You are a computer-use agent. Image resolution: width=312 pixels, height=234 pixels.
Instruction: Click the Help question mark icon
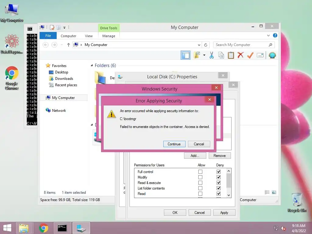click(x=275, y=35)
